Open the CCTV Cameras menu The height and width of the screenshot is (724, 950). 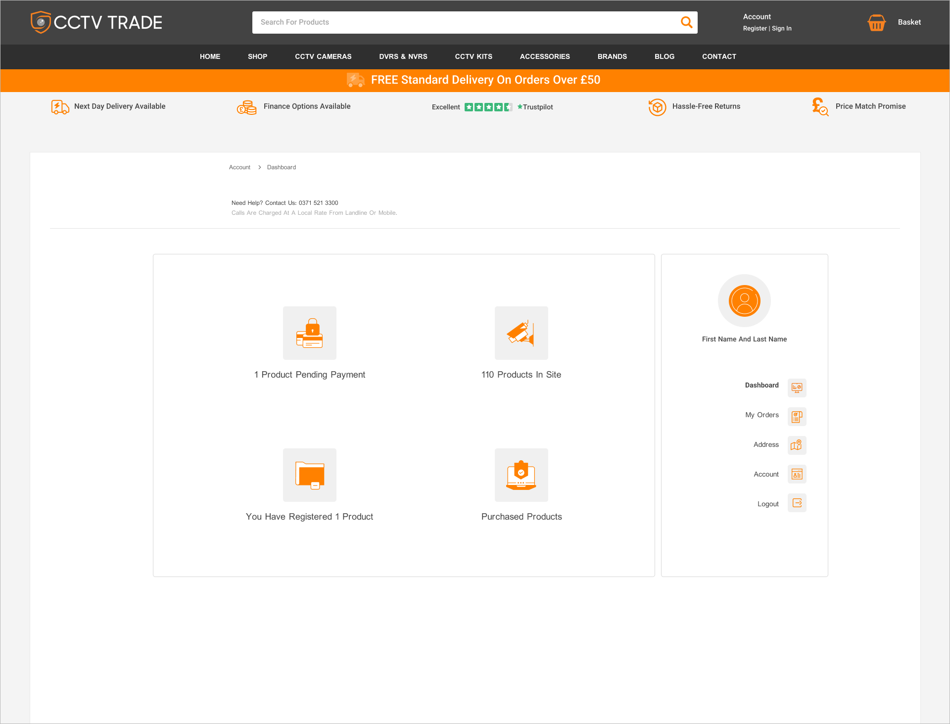coord(323,56)
